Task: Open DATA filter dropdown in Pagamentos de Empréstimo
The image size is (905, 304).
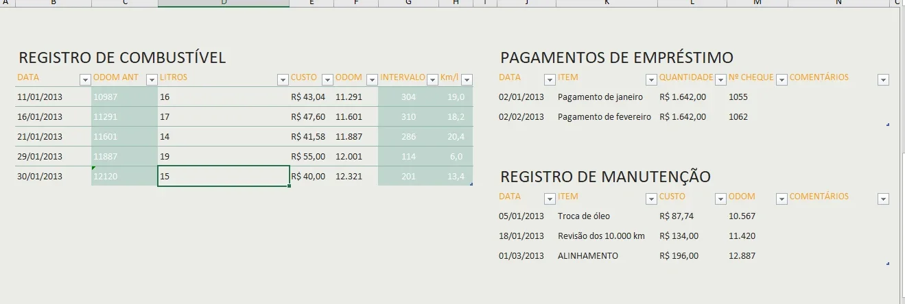Action: [550, 80]
